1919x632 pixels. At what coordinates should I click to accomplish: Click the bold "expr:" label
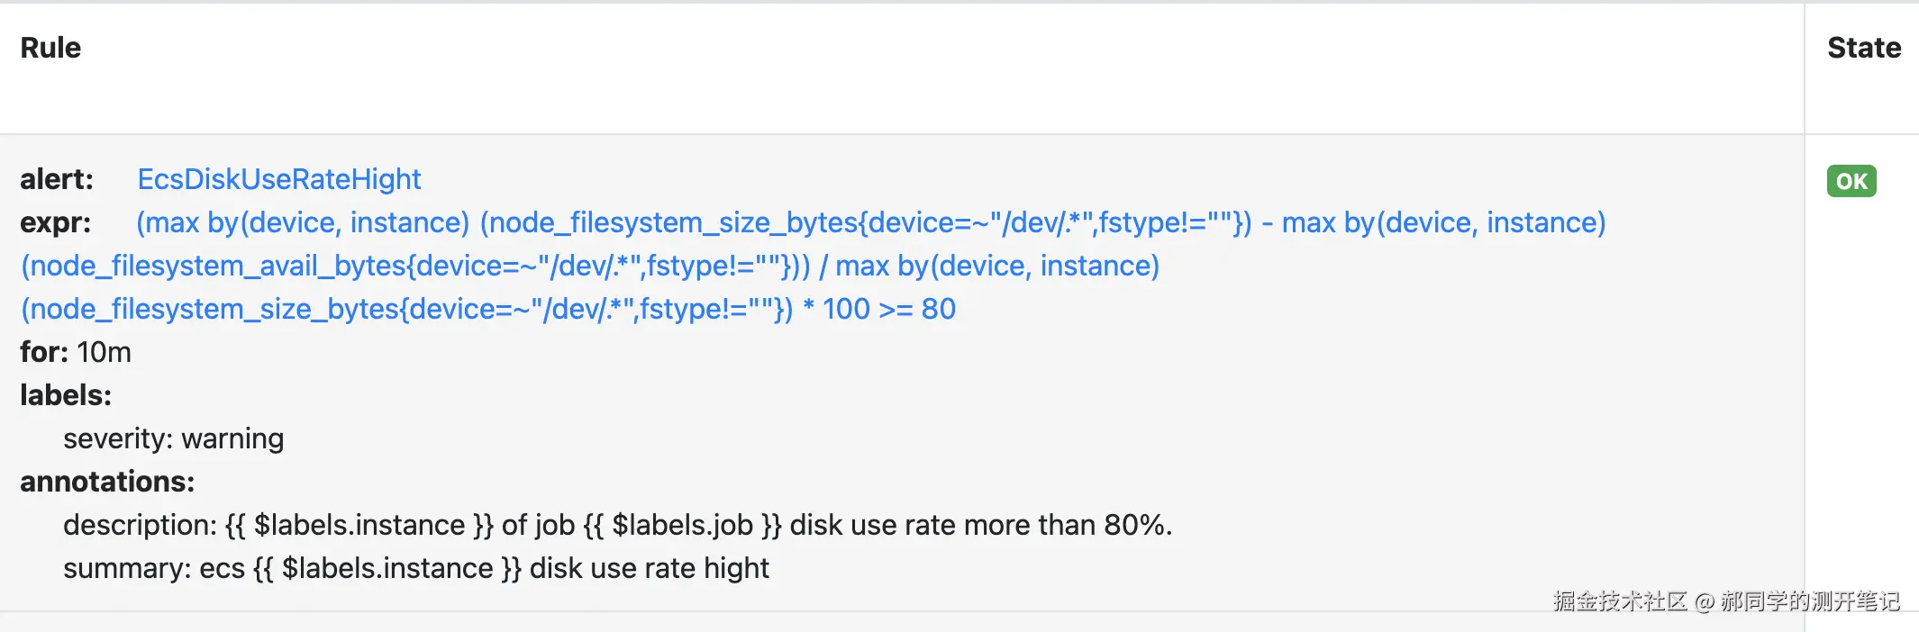tap(55, 222)
